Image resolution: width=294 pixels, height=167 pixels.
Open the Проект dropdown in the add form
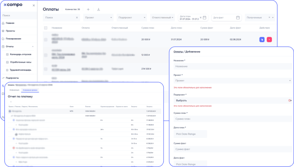233,81
